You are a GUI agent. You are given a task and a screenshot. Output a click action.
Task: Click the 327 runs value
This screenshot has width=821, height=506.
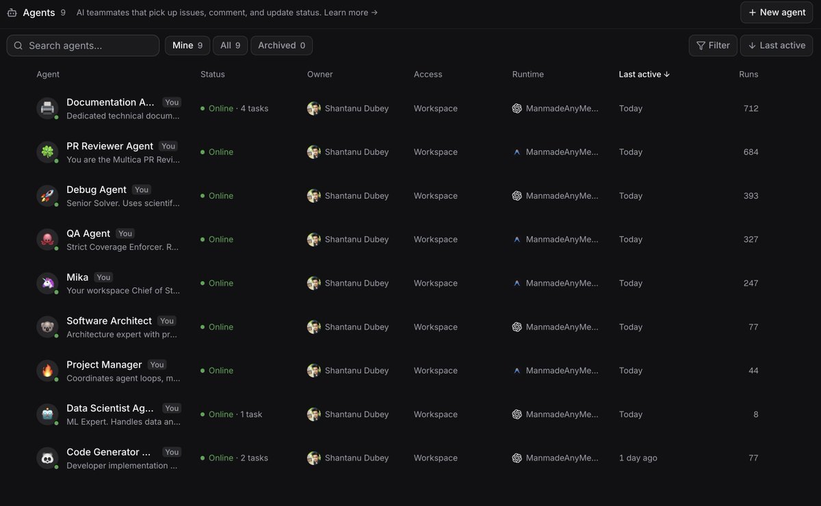coord(751,239)
